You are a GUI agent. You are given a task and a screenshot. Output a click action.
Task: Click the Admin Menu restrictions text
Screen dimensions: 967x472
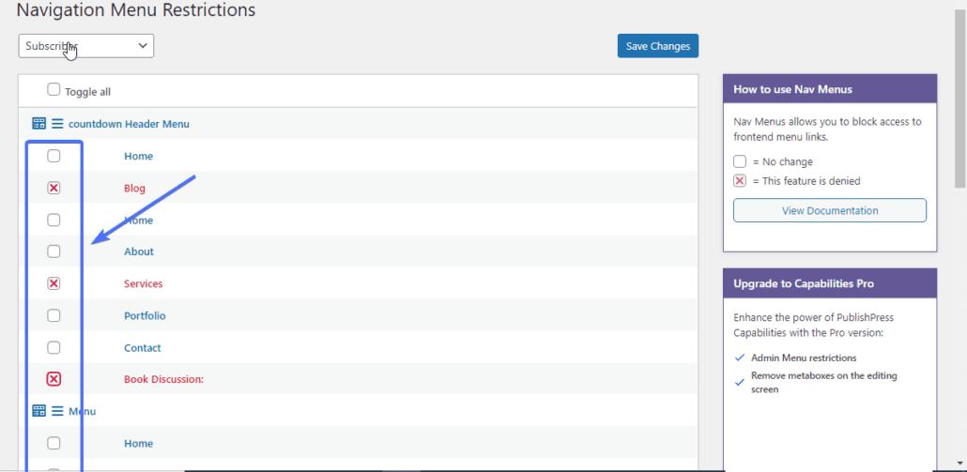pos(804,358)
